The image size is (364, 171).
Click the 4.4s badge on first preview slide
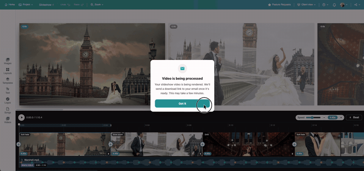[x=24, y=27]
